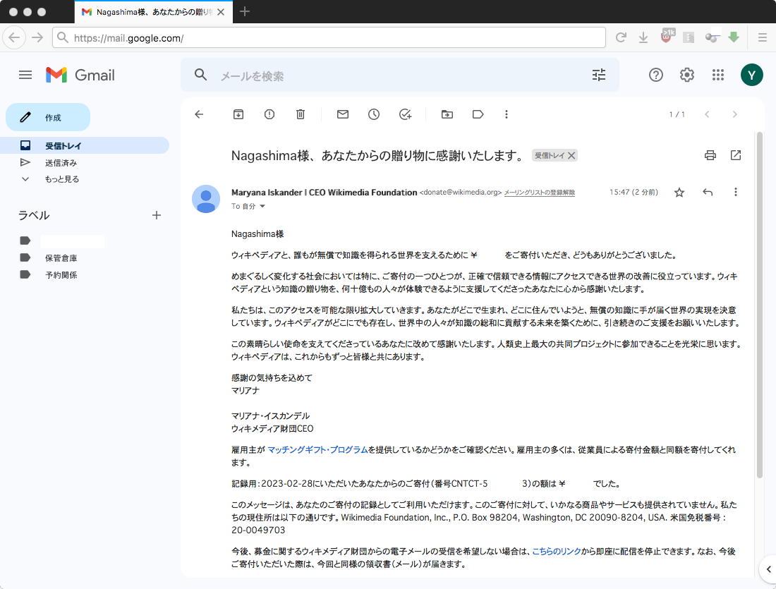
Task: Go to older conversation arrow
Action: (x=735, y=114)
